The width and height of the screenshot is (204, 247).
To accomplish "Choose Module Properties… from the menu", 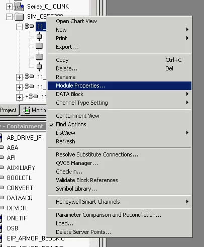I will pos(120,86).
